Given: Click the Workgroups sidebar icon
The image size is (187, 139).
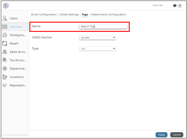Looking at the screenshot, I should tap(5, 35).
